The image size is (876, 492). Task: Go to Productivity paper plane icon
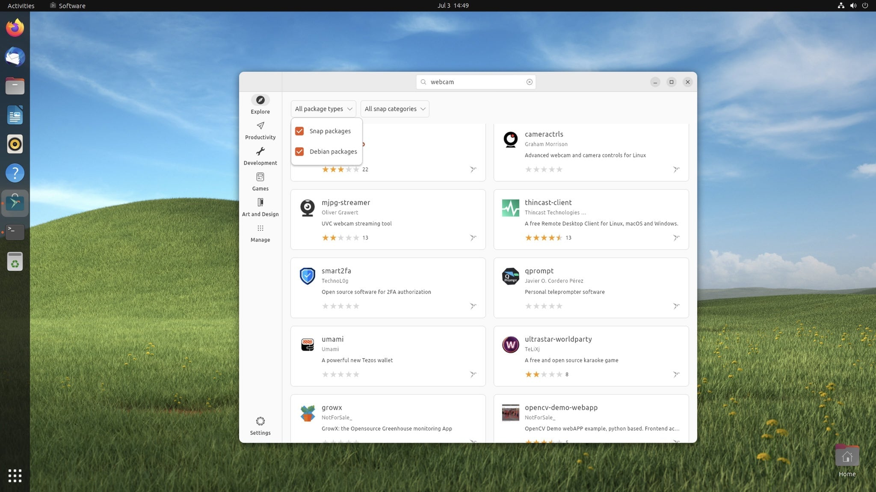(260, 126)
